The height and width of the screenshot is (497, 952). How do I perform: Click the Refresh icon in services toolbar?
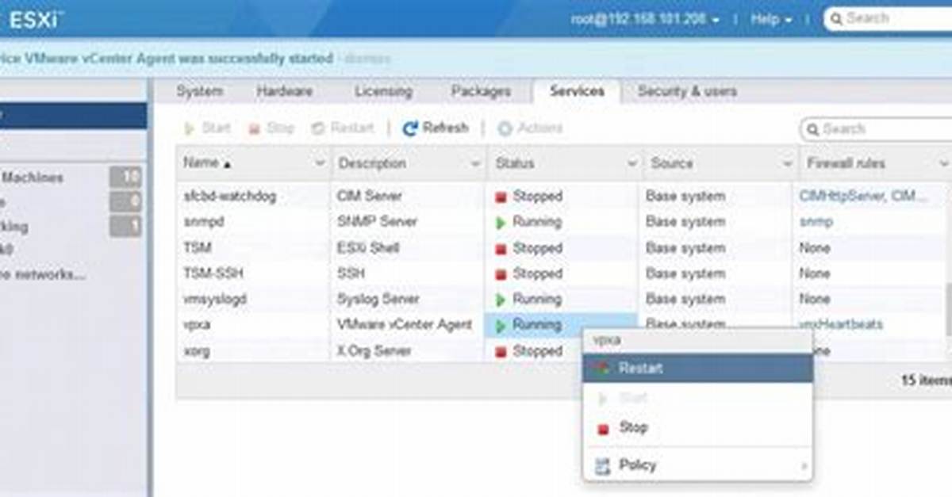tap(410, 128)
